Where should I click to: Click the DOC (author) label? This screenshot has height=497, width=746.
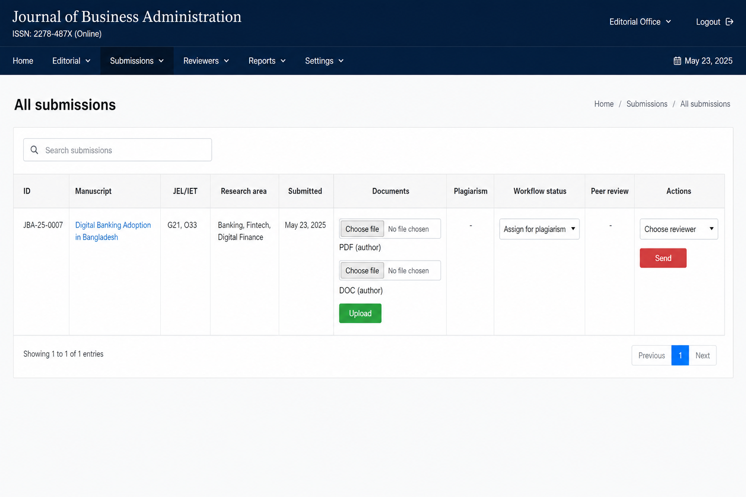pos(361,291)
